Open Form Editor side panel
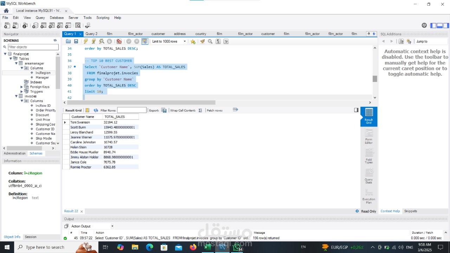This screenshot has width=450, height=253. [x=369, y=136]
